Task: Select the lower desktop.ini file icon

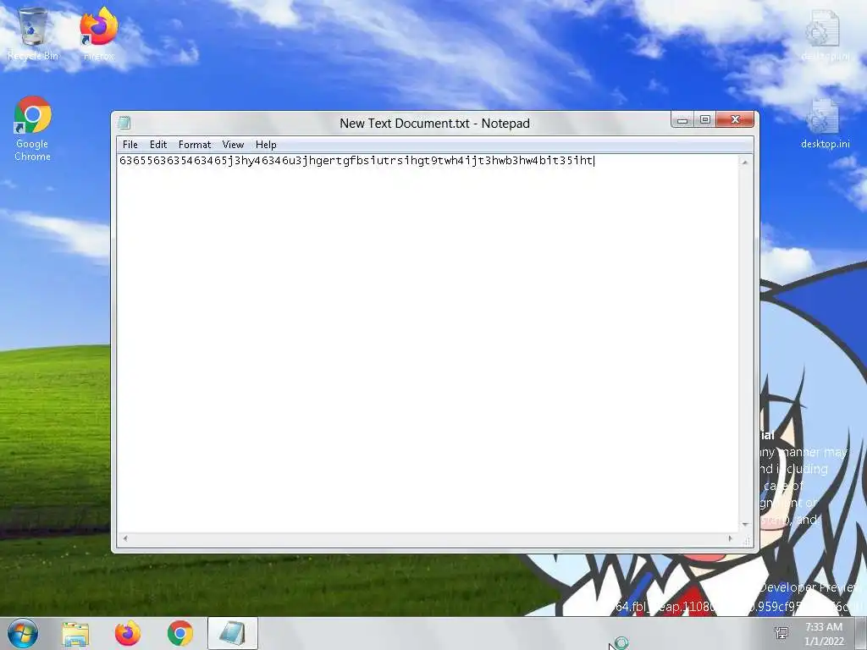Action: point(825,124)
